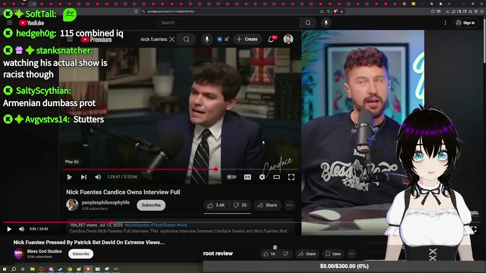Open Windows taskbar search magnifier
This screenshot has height=273, width=486.
coord(14,269)
